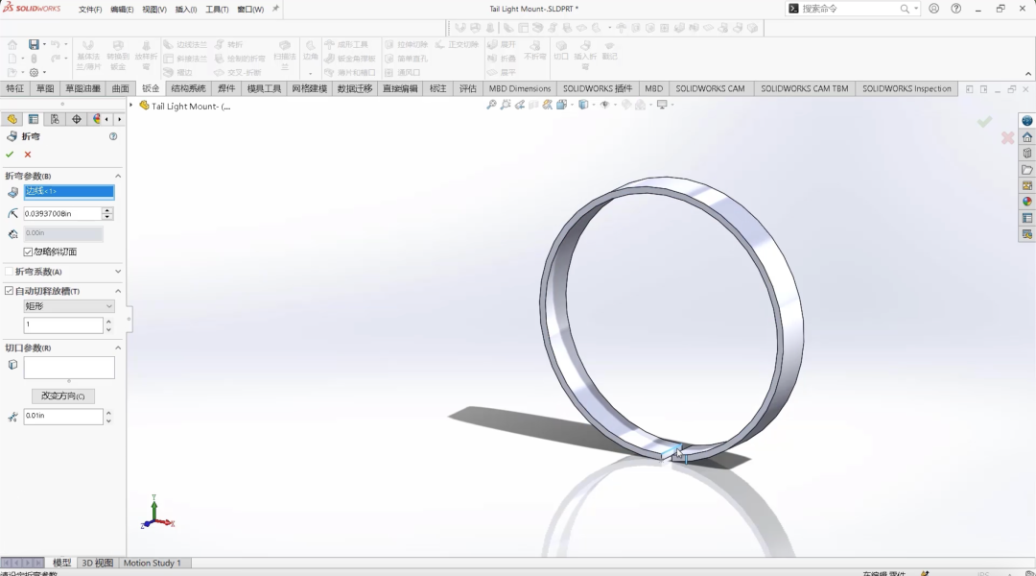Select the 拉伸切除 (Extruded Cut) tool
Screen dimensions: 1036x576
(411, 44)
